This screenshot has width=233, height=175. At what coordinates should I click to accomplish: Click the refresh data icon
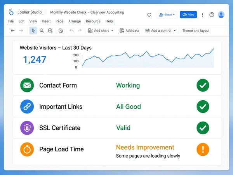pos(149,15)
